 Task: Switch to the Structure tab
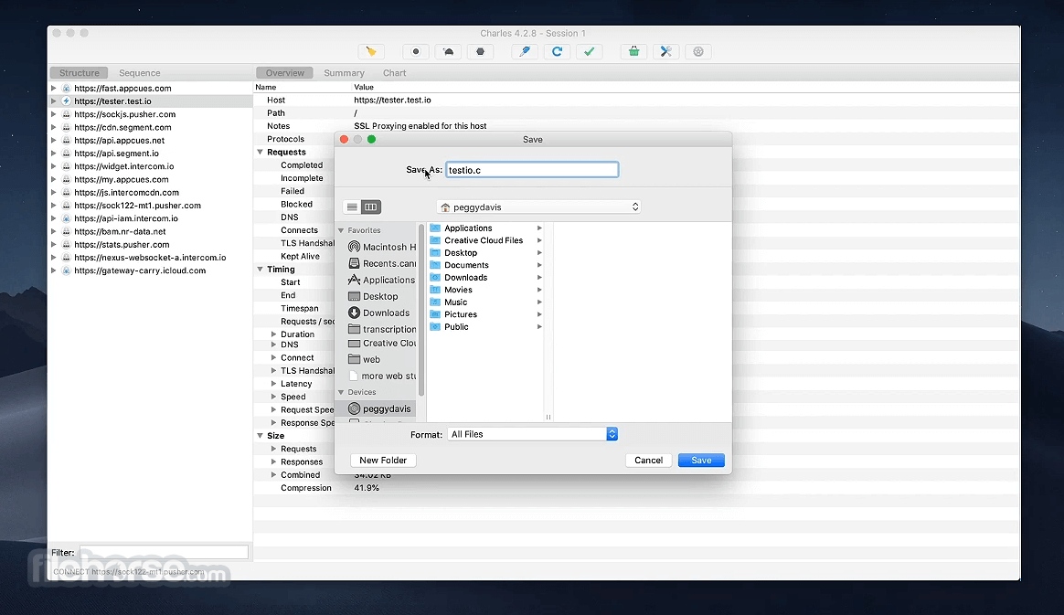coord(79,72)
